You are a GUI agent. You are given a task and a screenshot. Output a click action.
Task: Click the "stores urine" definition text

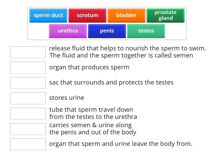pos(67,98)
